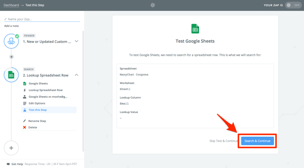Screen dimensions: 304x168
Task: Click 'Test this Step' breadcrumb text
Action: click(x=35, y=5)
